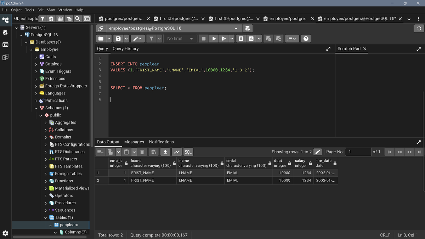Open Search Objects magnifier in Object Explorer
The width and height of the screenshot is (425, 239).
point(78,19)
